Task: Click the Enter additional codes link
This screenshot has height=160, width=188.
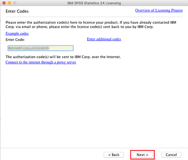Action: pos(104,39)
